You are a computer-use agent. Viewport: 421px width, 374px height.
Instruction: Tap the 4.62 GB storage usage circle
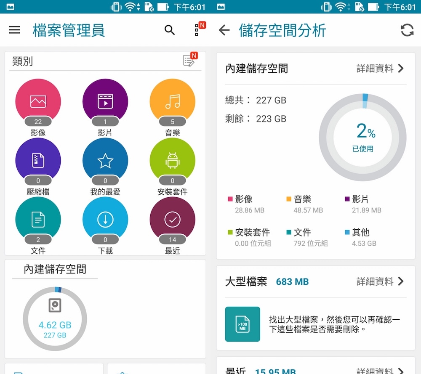coord(55,319)
